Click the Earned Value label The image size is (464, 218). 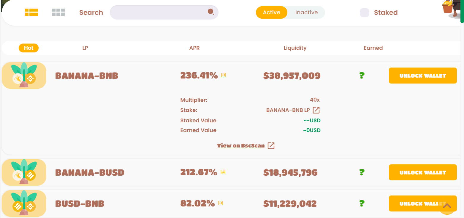coord(198,130)
